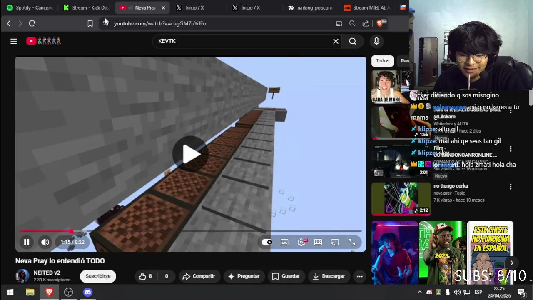Viewport: 533px width, 300px height.
Task: Go back in browser history
Action: pyautogui.click(x=9, y=23)
